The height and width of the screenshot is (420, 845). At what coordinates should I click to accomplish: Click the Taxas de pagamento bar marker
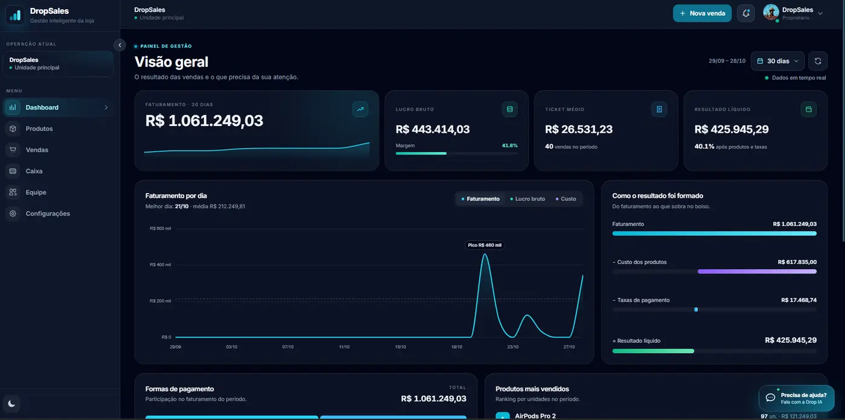click(696, 310)
